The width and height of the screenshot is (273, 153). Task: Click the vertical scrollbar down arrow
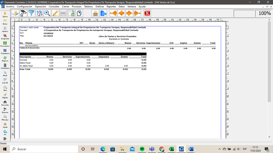(269, 137)
